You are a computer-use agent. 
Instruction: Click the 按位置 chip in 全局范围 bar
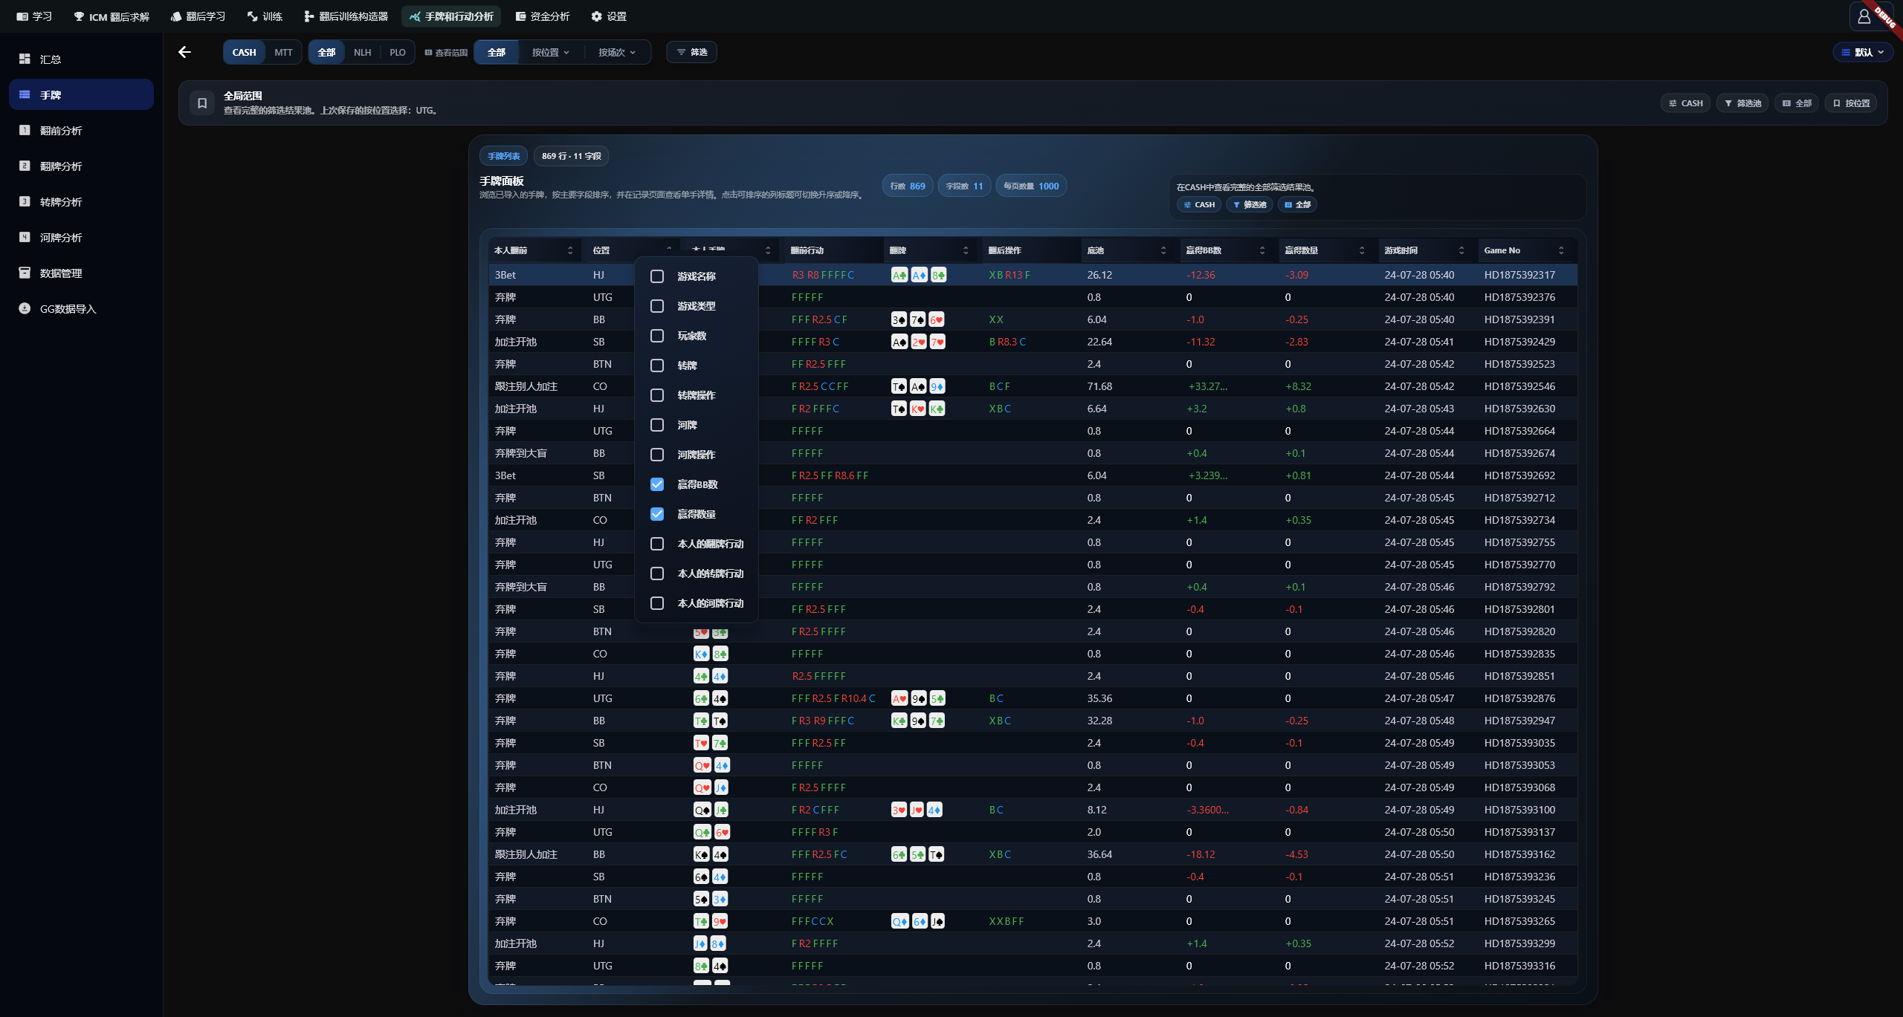click(x=1851, y=103)
